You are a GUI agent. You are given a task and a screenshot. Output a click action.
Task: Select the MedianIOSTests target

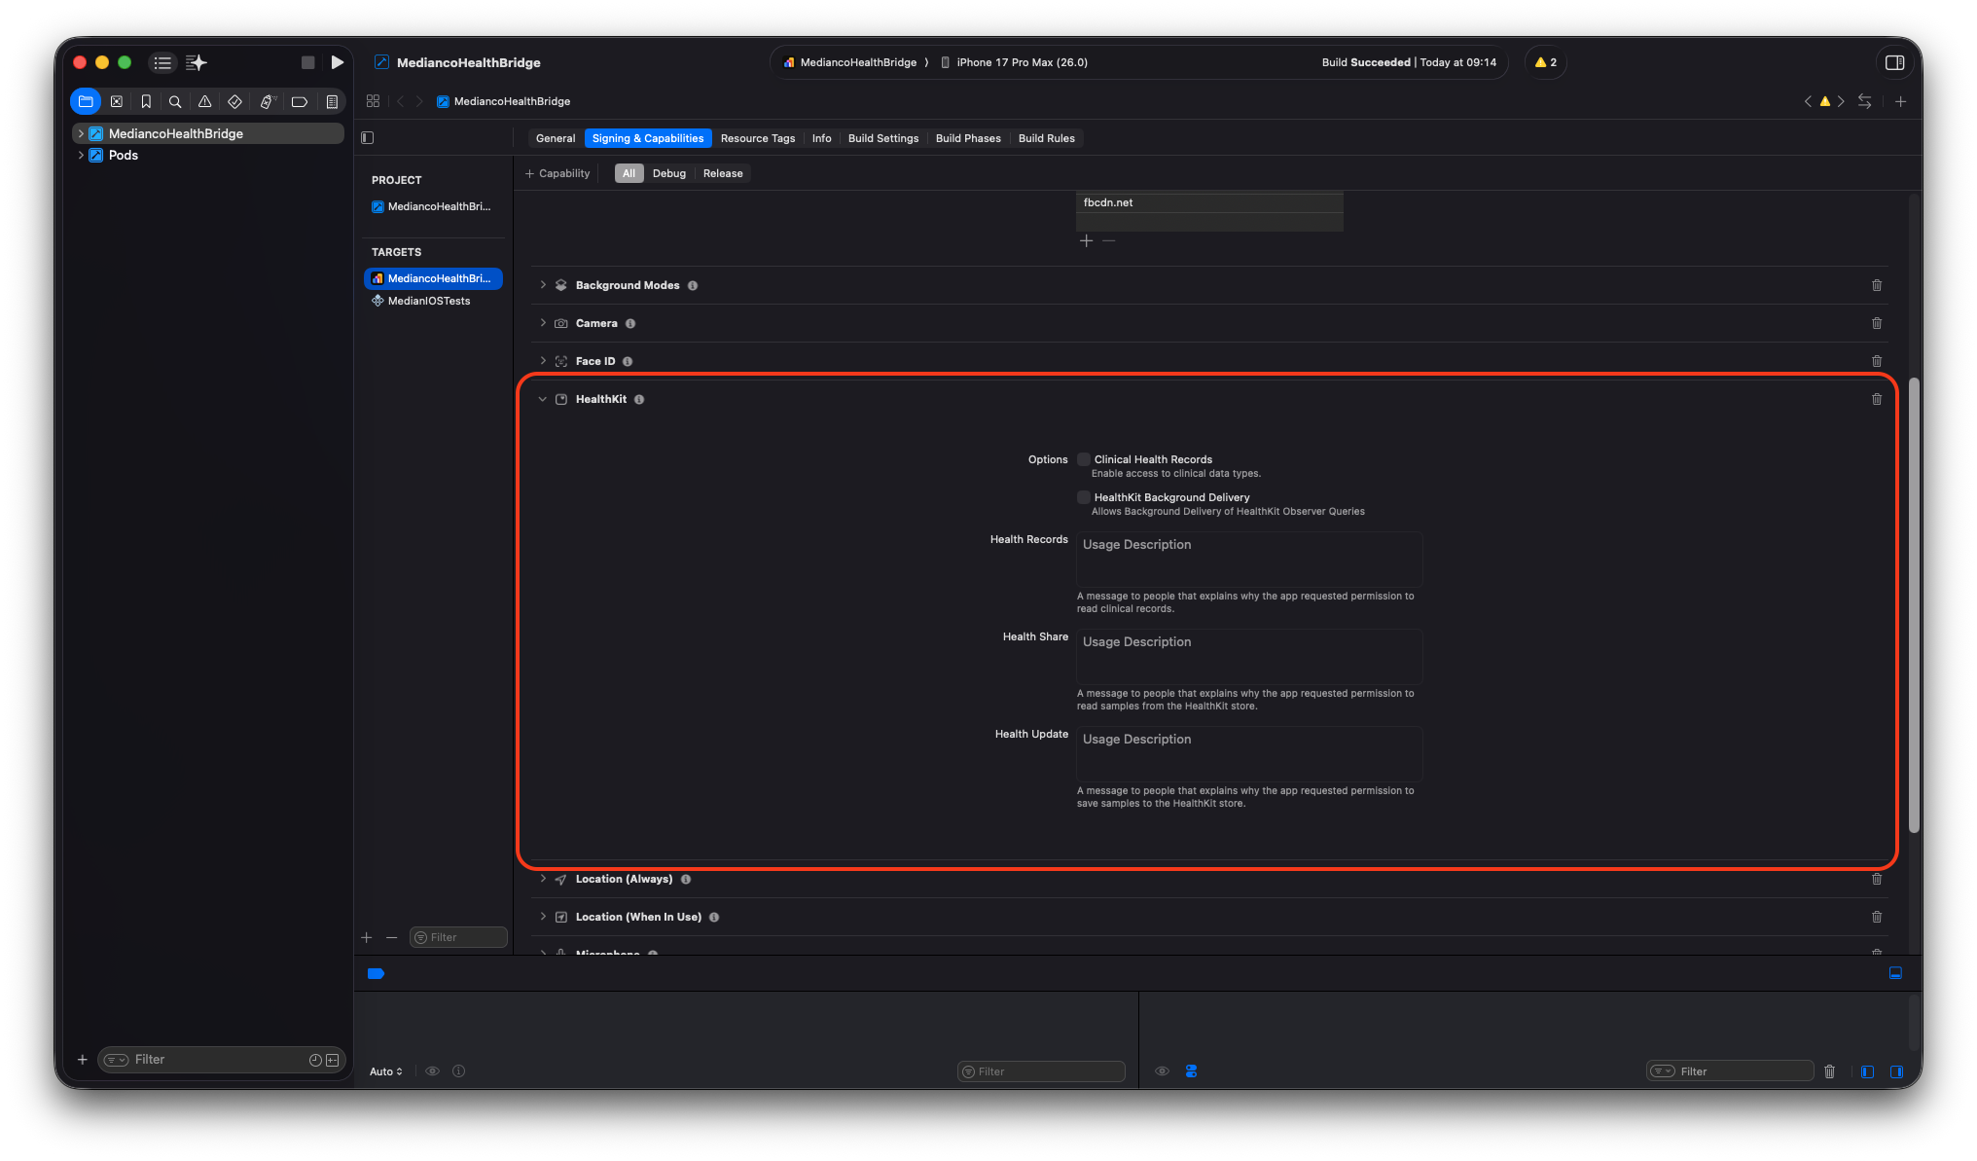(428, 301)
